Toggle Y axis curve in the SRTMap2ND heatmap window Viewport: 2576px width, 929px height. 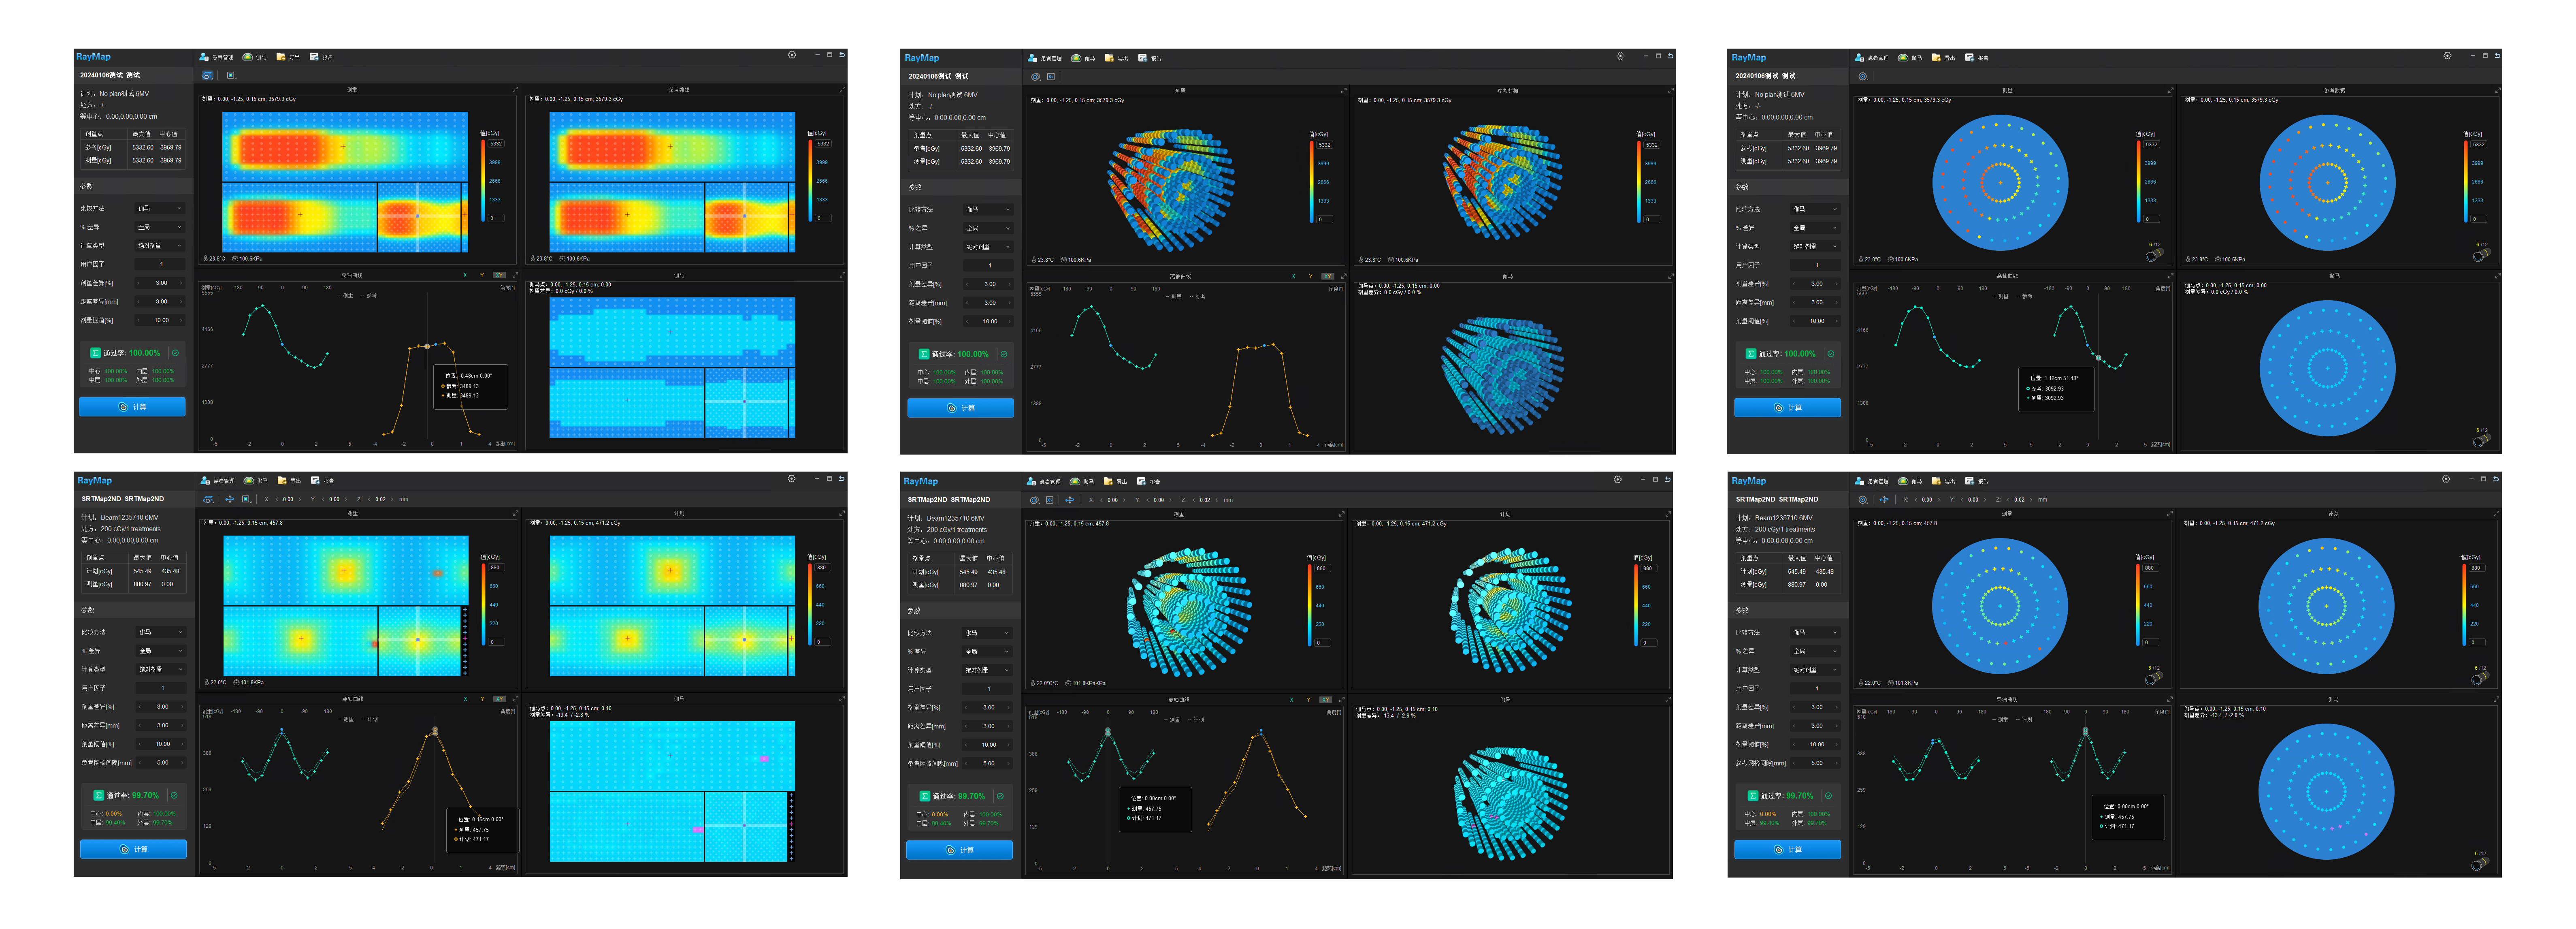(483, 699)
